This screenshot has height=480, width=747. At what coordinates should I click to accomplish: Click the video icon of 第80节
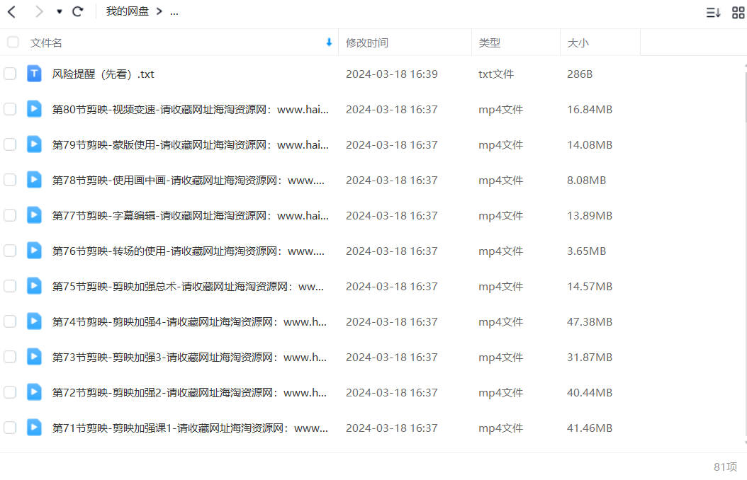(34, 109)
